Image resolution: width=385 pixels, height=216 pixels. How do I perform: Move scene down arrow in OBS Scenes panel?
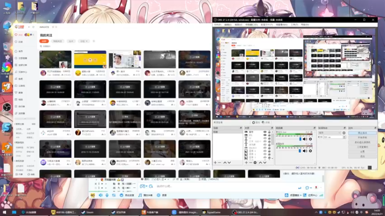(229, 163)
